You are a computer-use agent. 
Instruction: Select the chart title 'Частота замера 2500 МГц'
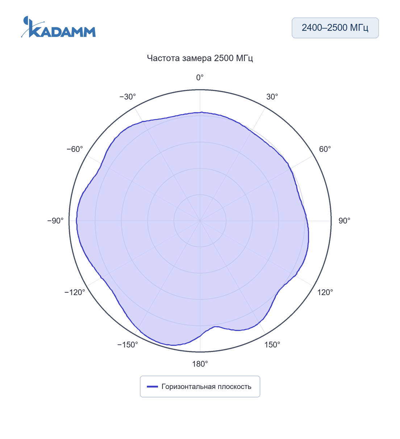coord(200,58)
